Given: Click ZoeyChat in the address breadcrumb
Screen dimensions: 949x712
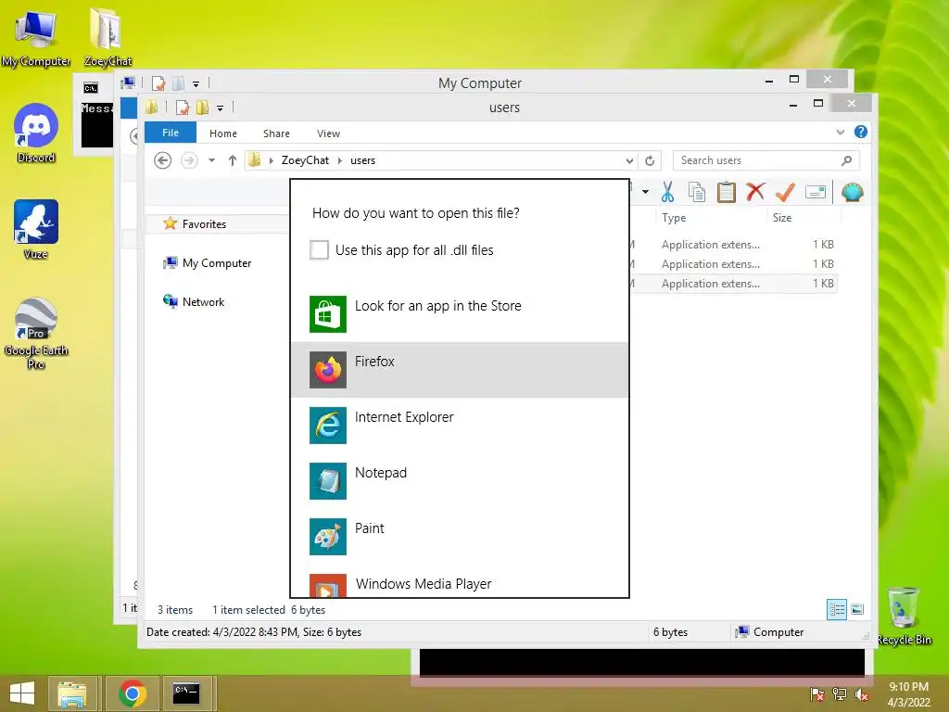Looking at the screenshot, I should [305, 160].
